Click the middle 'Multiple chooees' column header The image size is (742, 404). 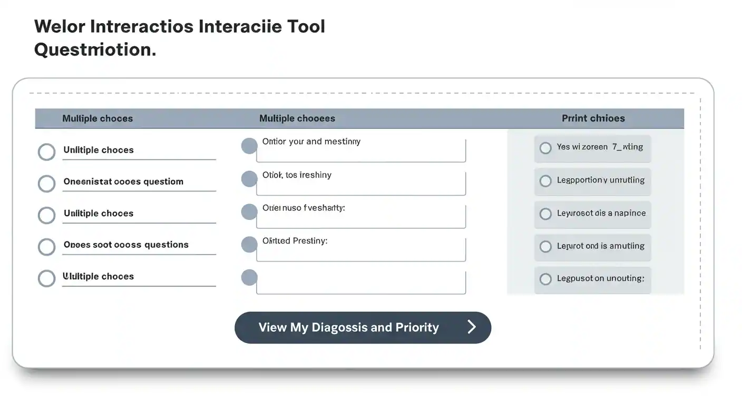pyautogui.click(x=297, y=118)
